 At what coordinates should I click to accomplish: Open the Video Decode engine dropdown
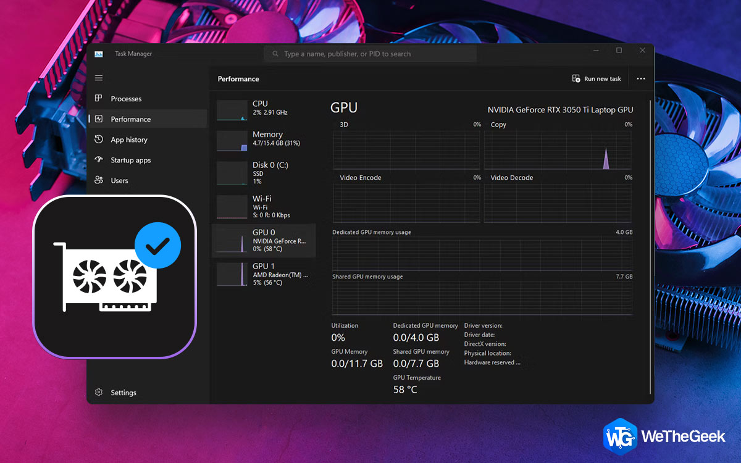[x=511, y=178]
